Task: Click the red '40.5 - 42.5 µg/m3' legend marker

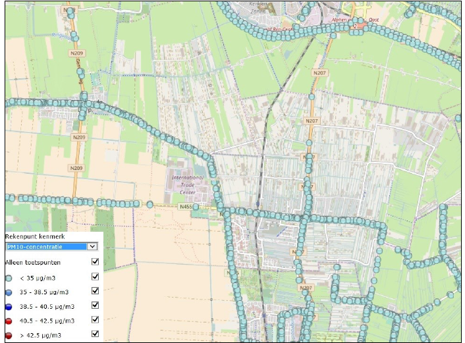Action: 9,321
